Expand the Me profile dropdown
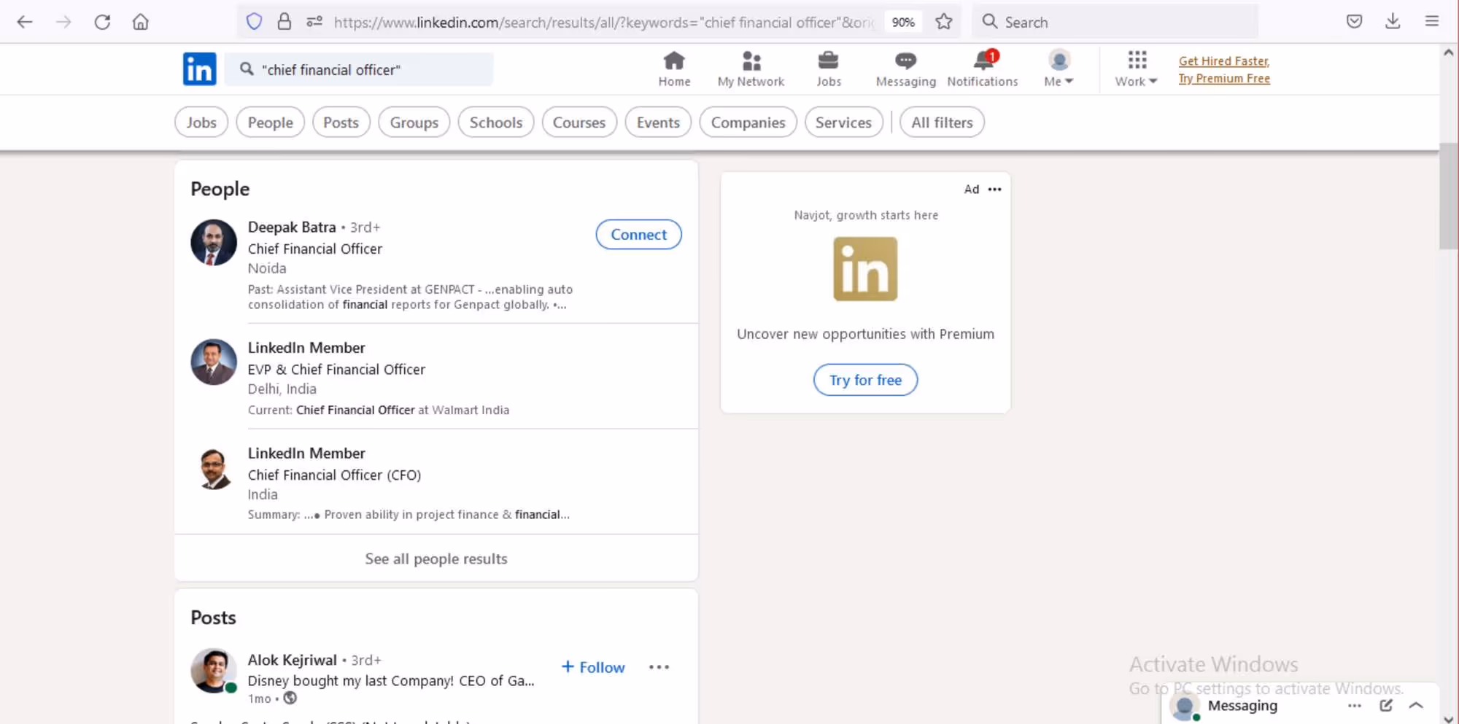The height and width of the screenshot is (724, 1459). pyautogui.click(x=1058, y=68)
